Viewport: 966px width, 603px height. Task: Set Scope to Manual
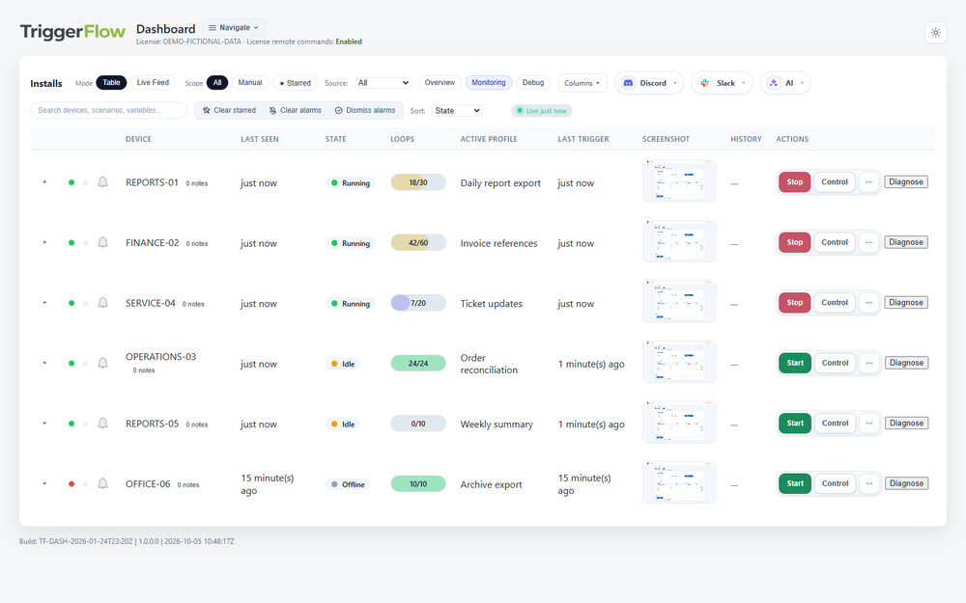[250, 82]
